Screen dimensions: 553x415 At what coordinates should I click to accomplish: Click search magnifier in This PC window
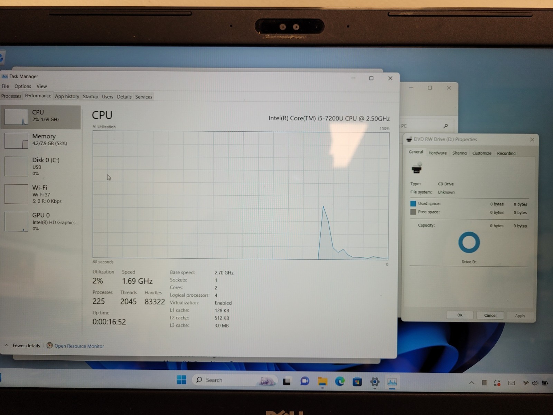[x=446, y=126]
